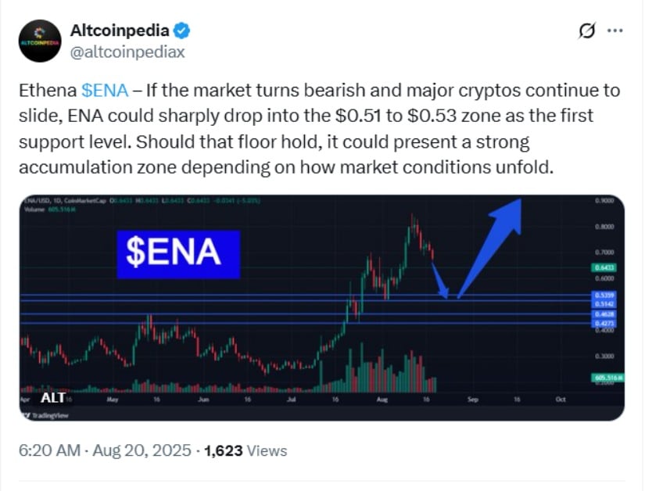Click the blue verified badge icon
The image size is (645, 491).
[x=181, y=30]
